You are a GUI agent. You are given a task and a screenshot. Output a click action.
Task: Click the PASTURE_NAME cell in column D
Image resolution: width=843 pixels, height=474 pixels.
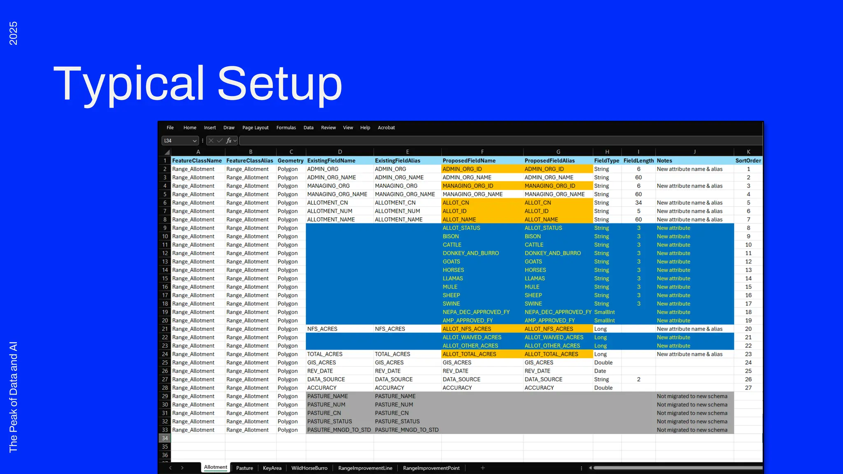coord(340,396)
